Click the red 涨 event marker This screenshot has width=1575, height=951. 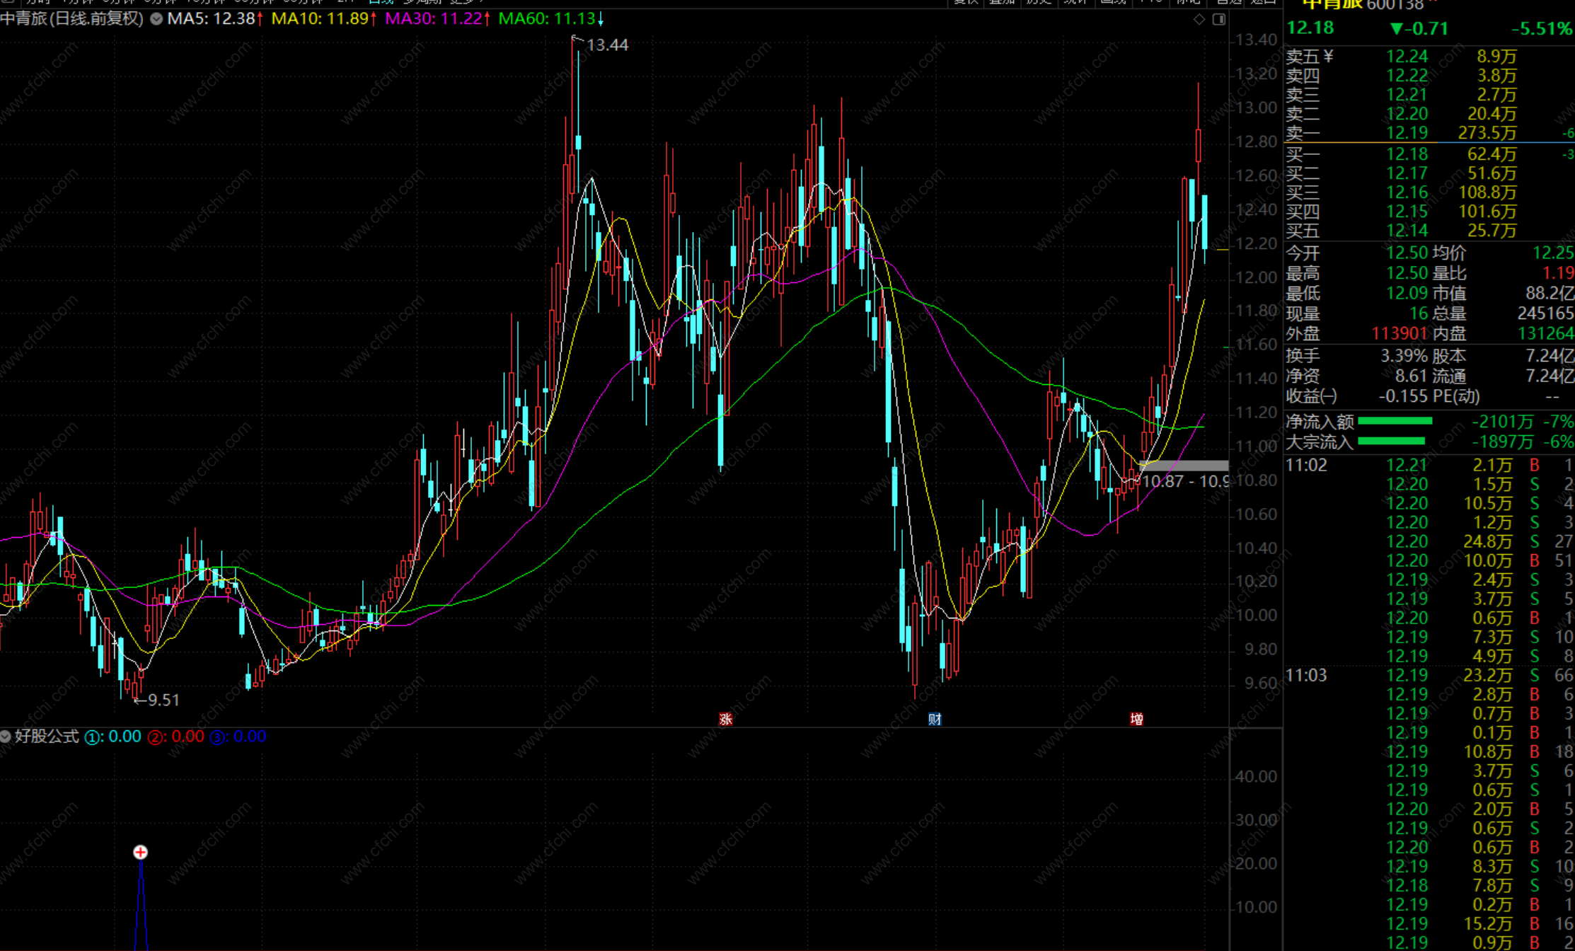[725, 719]
